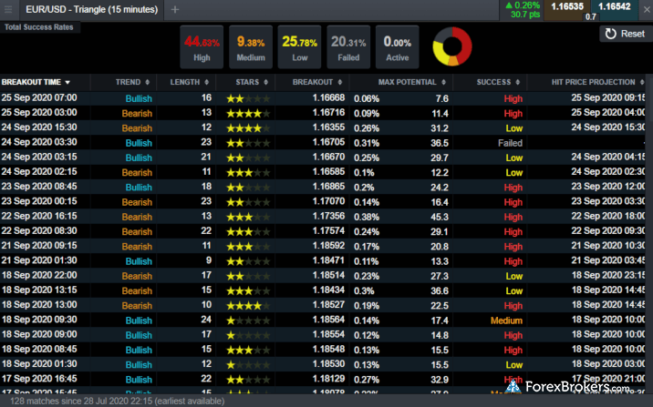Screen dimensions: 653x407
Task: Click star rating in 25 Sep 07:00 row
Action: coord(248,98)
